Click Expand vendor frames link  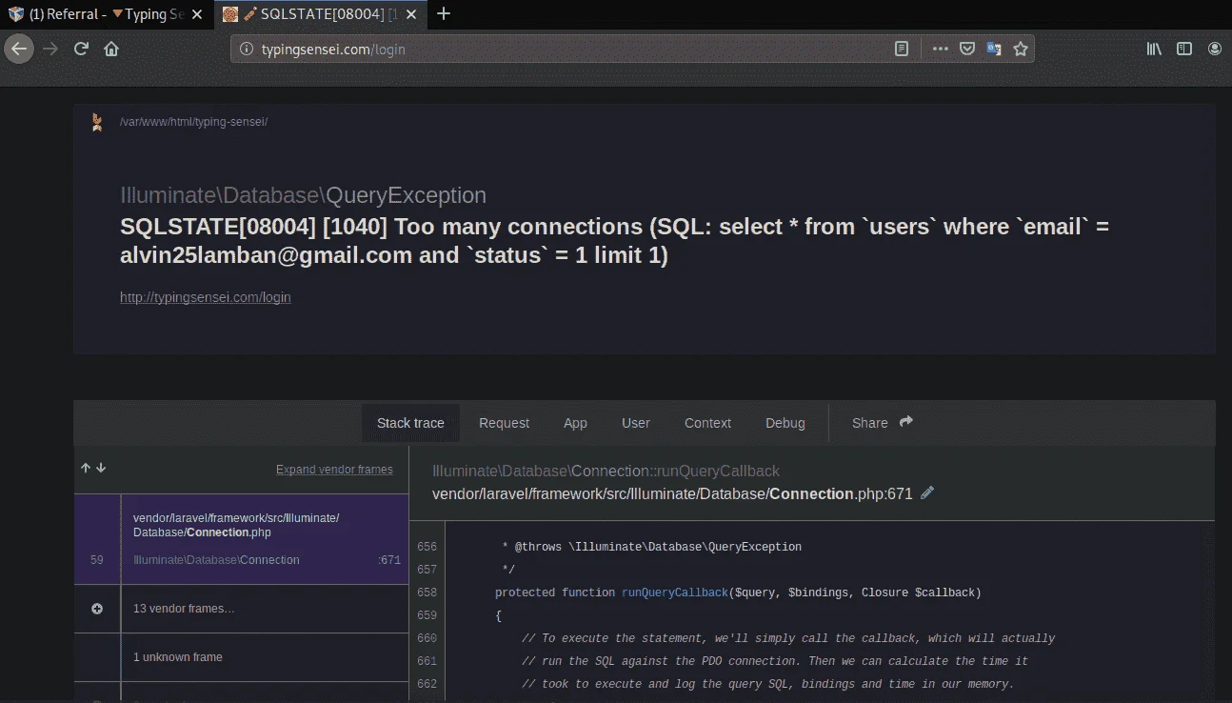point(334,470)
